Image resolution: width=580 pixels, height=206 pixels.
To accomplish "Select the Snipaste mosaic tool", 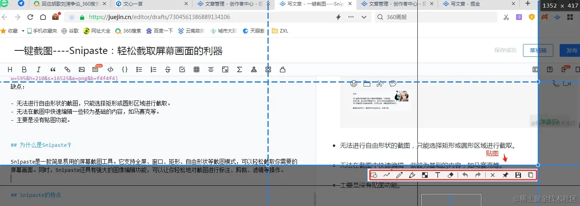I will coord(425,175).
